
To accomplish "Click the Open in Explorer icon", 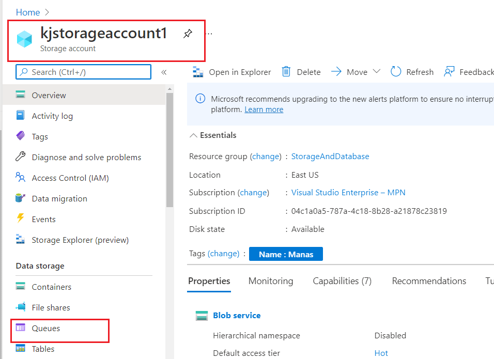I will pyautogui.click(x=198, y=72).
